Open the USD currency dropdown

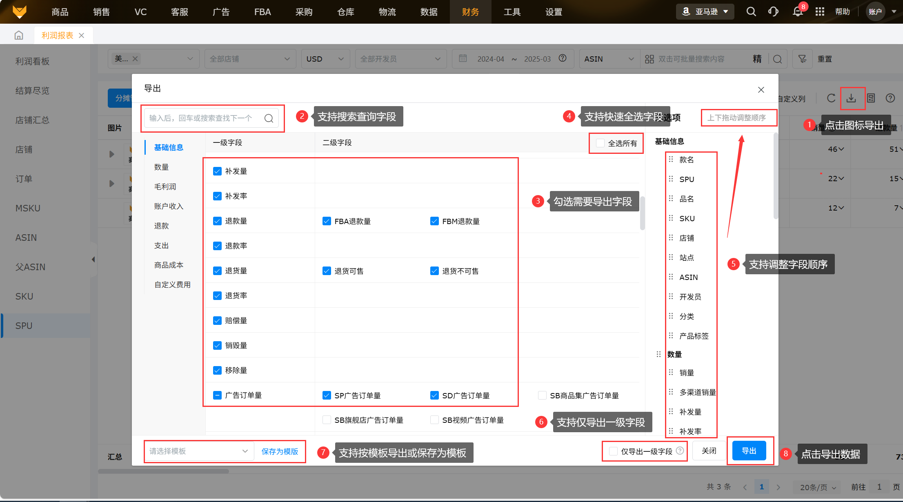325,59
